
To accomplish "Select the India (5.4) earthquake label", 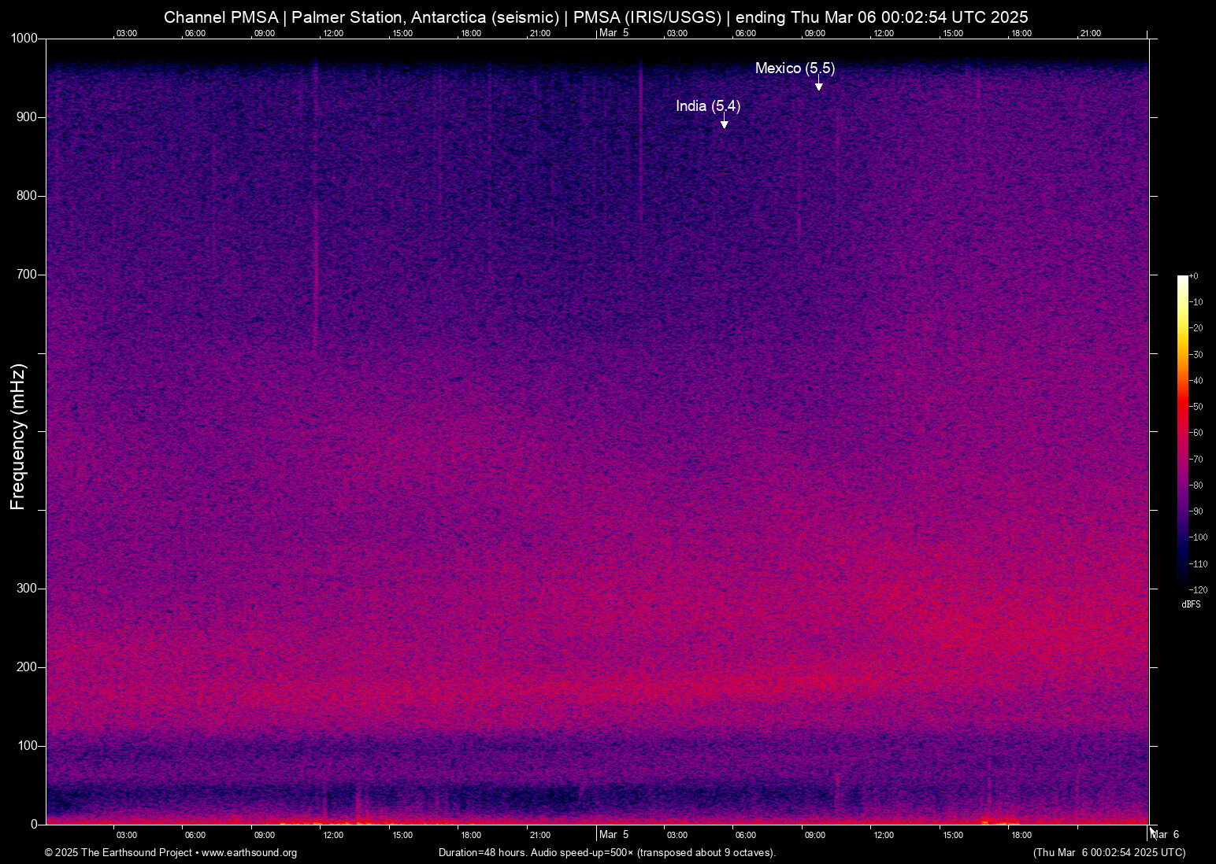I will [x=707, y=106].
